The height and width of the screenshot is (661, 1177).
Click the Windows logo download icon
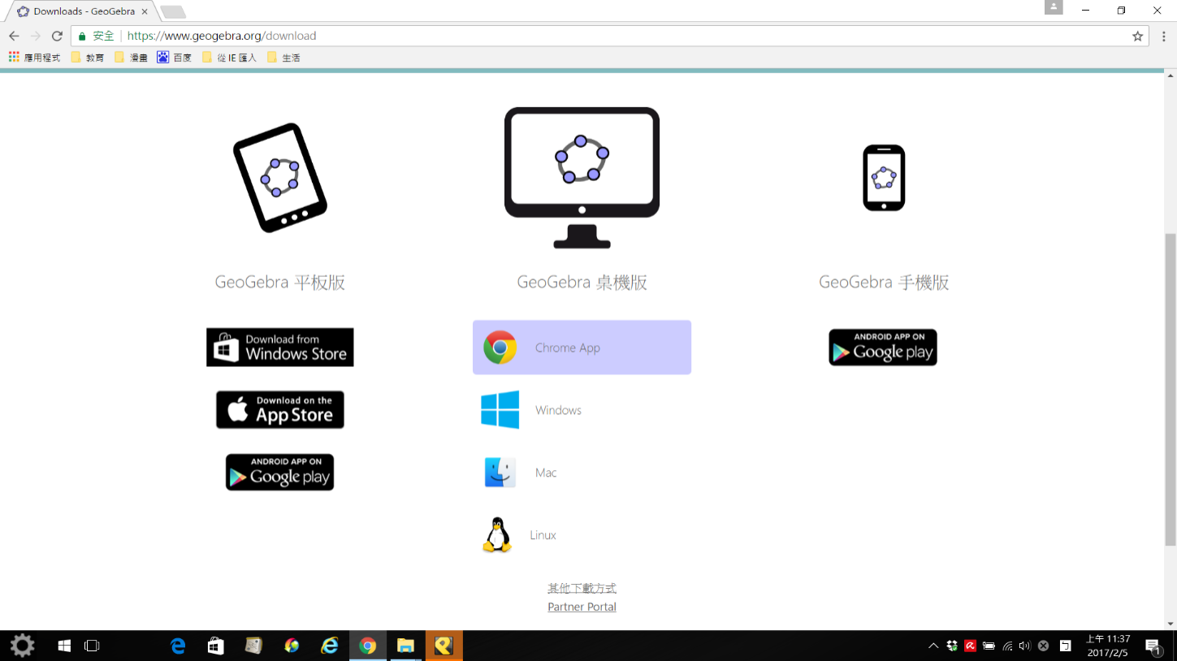[500, 410]
